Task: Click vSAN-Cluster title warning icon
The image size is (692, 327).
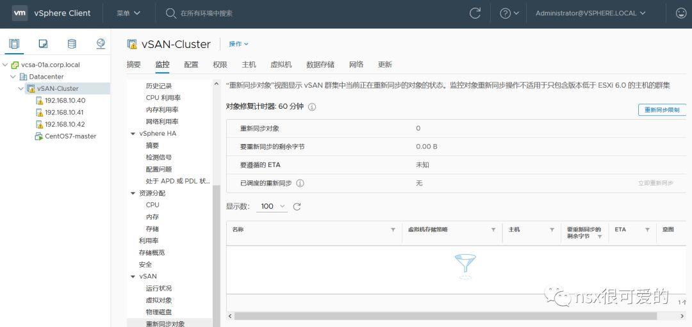Action: click(132, 44)
